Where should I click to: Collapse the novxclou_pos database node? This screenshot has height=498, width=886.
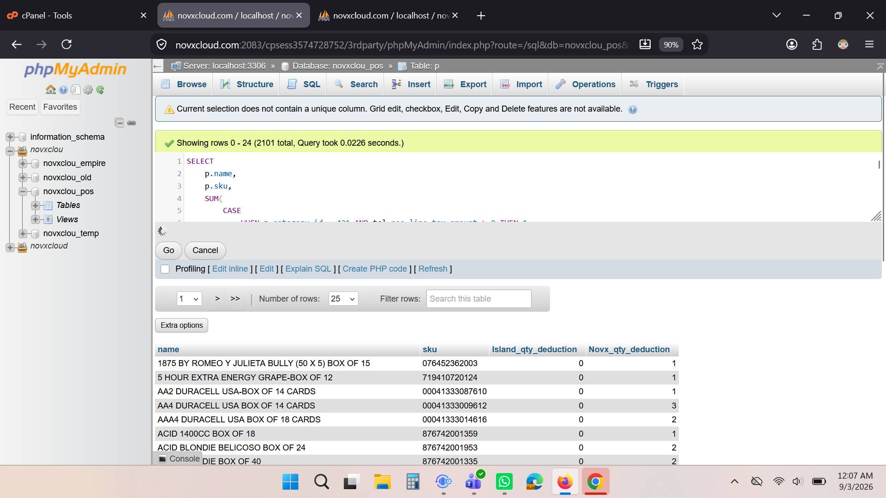23,191
